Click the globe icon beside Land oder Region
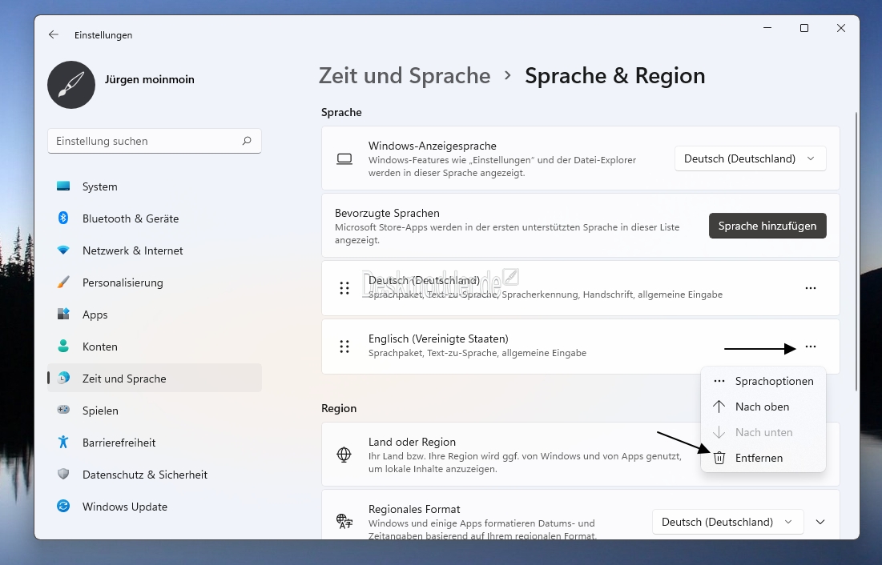The image size is (882, 565). pyautogui.click(x=344, y=455)
